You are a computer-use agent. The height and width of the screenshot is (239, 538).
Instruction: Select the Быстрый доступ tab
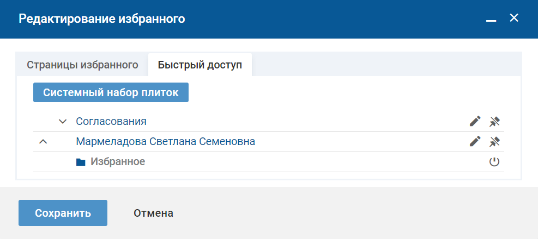(200, 65)
